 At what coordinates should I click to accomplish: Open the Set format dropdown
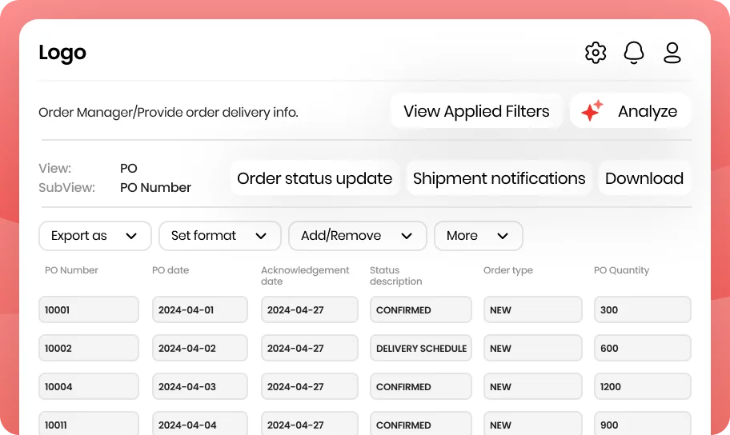coord(220,236)
